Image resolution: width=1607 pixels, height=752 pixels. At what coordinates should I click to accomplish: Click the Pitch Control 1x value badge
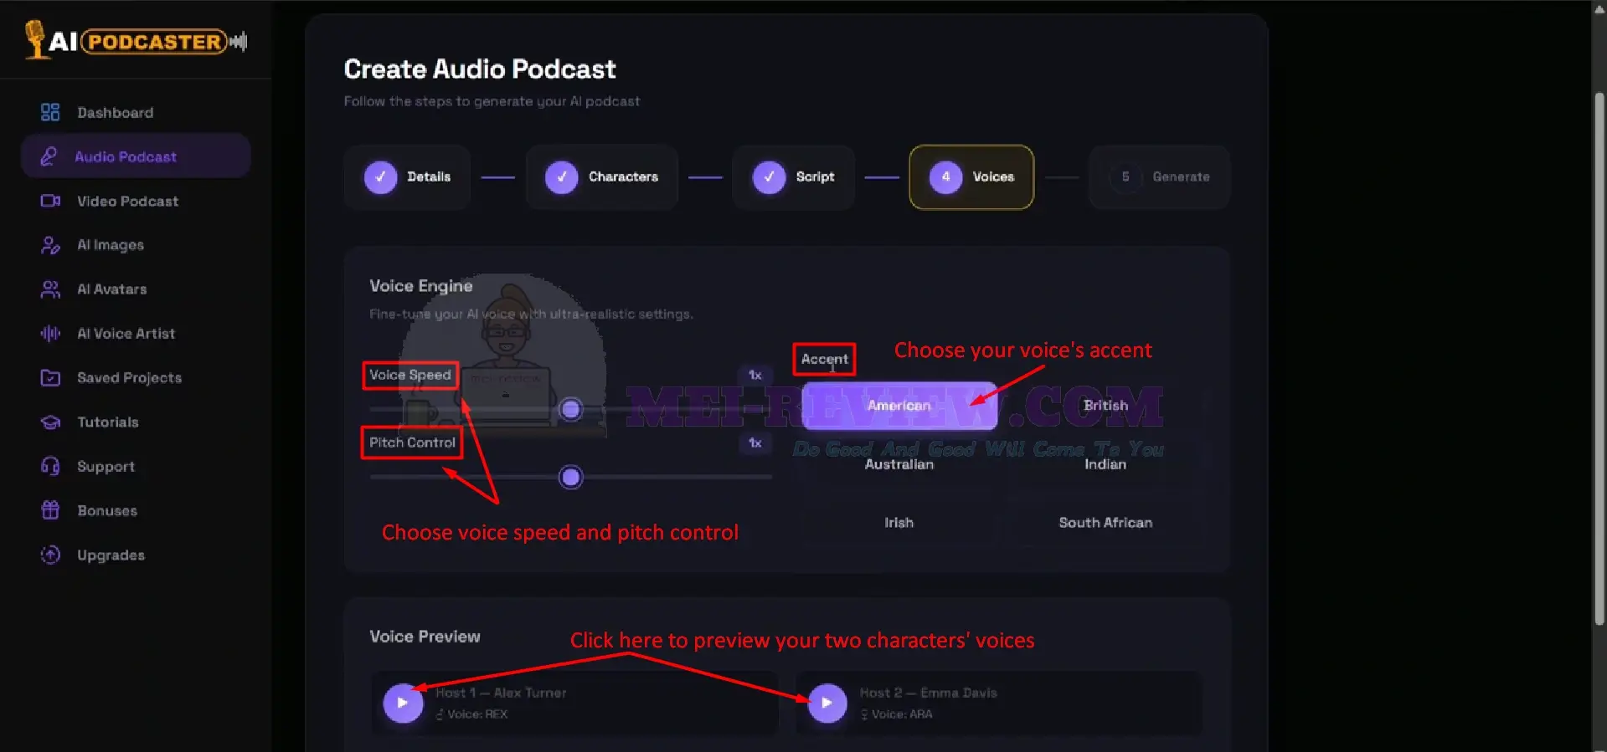[x=755, y=443]
